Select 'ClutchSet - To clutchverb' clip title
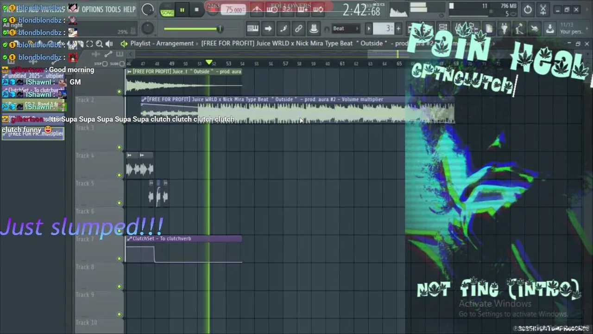 point(162,238)
